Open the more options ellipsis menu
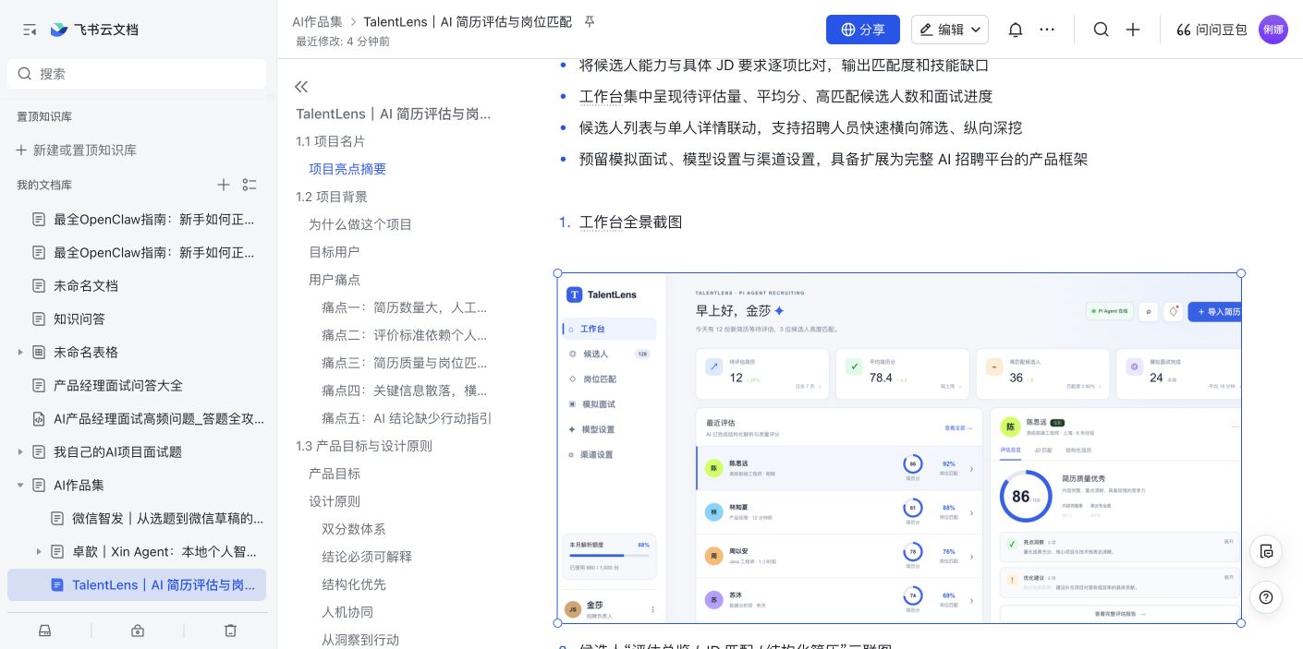 pos(1047,30)
